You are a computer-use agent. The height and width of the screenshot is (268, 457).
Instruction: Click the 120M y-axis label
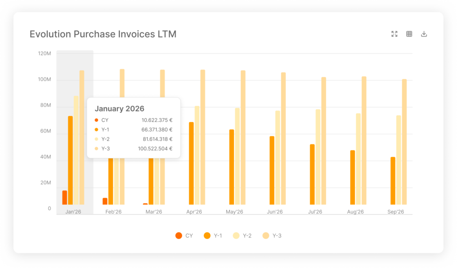pyautogui.click(x=45, y=54)
